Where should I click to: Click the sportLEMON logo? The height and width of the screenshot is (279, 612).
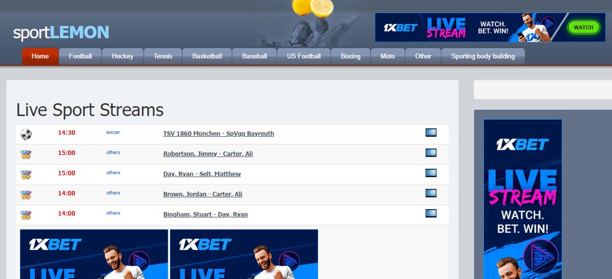click(x=61, y=33)
